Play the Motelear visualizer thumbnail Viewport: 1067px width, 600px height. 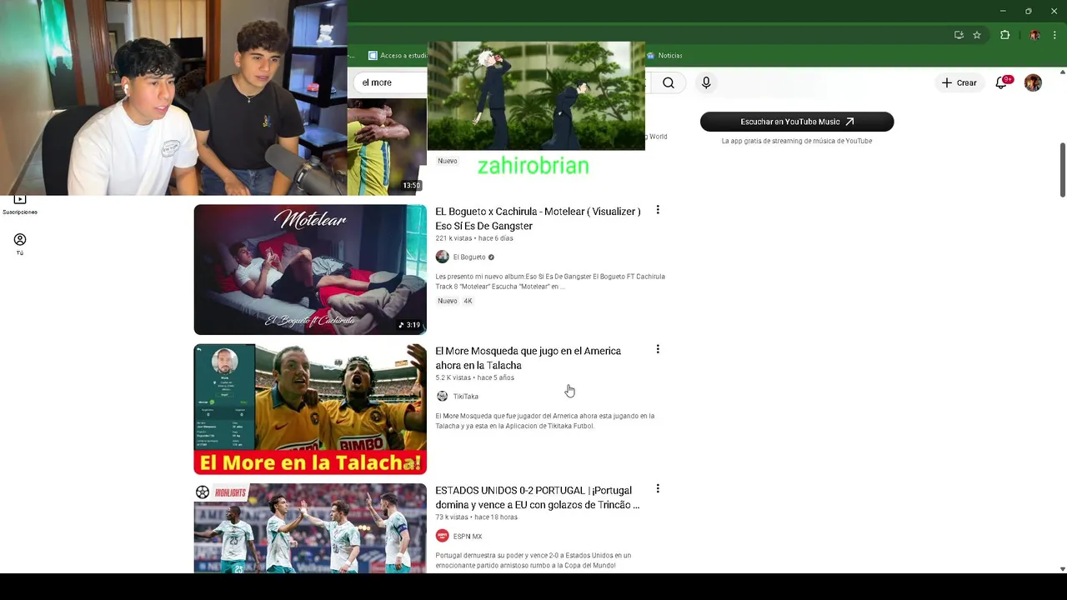pyautogui.click(x=310, y=269)
